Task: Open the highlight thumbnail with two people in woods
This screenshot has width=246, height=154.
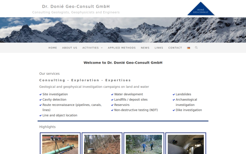Action: (144, 144)
